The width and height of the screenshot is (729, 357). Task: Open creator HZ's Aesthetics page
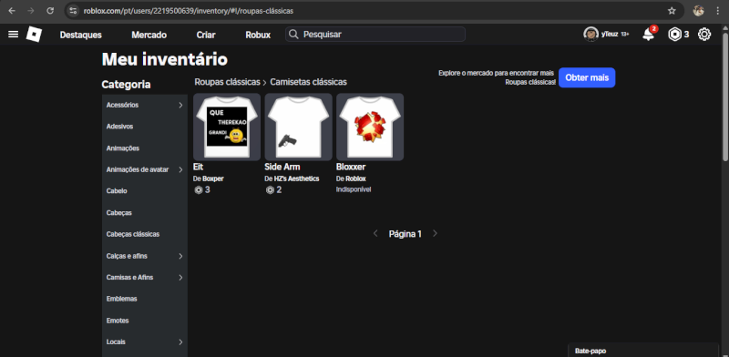coord(296,178)
